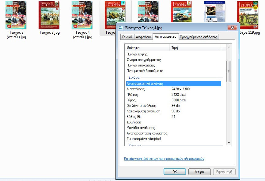265x181 pixels.
Task: Open Κατάργηση ιδιοτήτων και προσωπικών πληροφοριών link
Action: click(x=164, y=159)
